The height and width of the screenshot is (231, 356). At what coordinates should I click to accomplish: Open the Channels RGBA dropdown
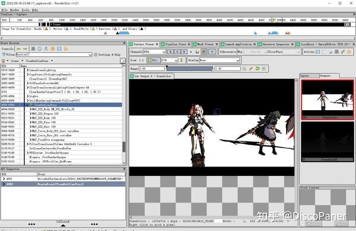pos(154,52)
